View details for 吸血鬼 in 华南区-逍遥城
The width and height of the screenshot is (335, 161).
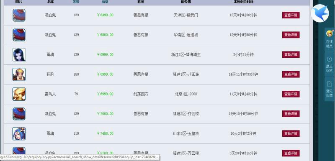tap(291, 35)
